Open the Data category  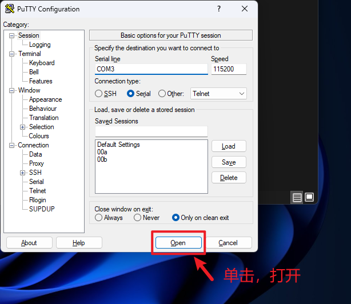pyautogui.click(x=35, y=154)
